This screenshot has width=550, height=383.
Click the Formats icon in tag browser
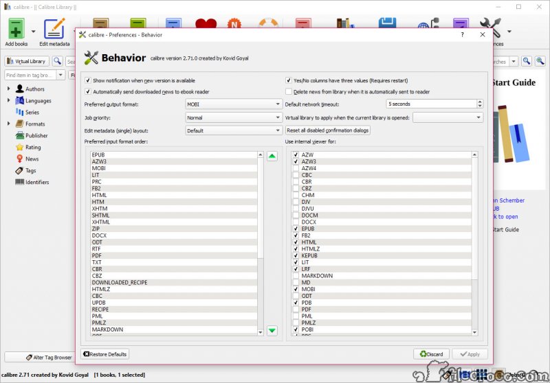click(20, 124)
